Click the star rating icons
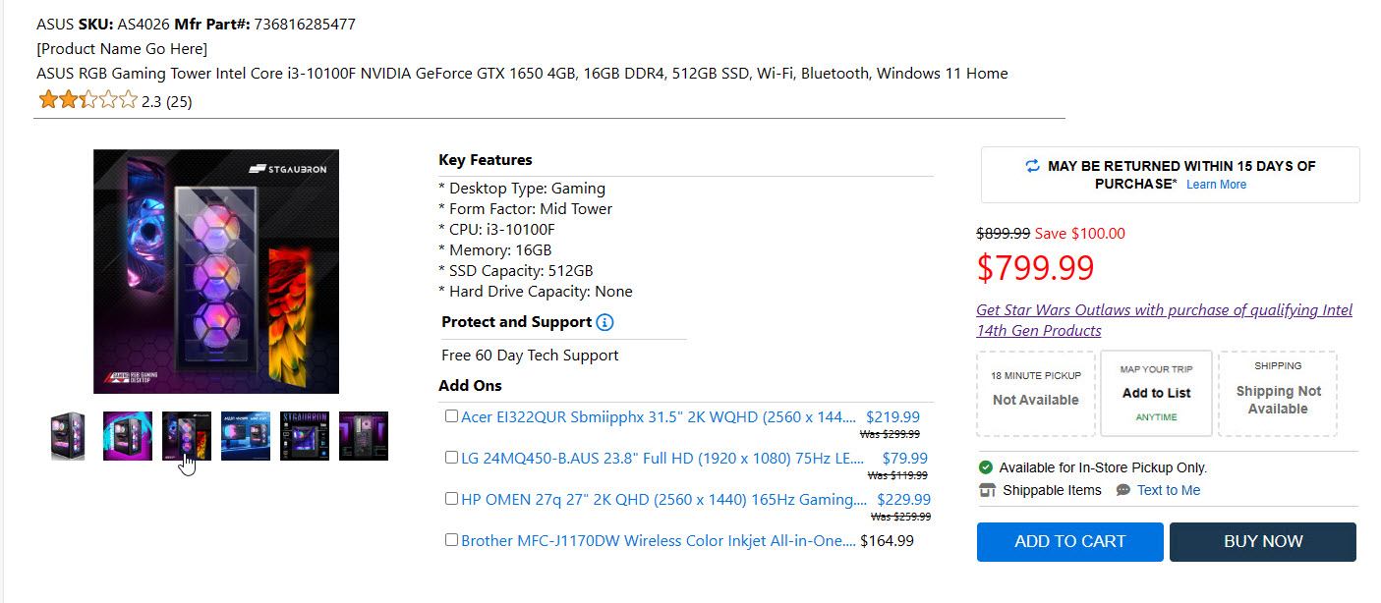This screenshot has height=603, width=1381. point(87,100)
